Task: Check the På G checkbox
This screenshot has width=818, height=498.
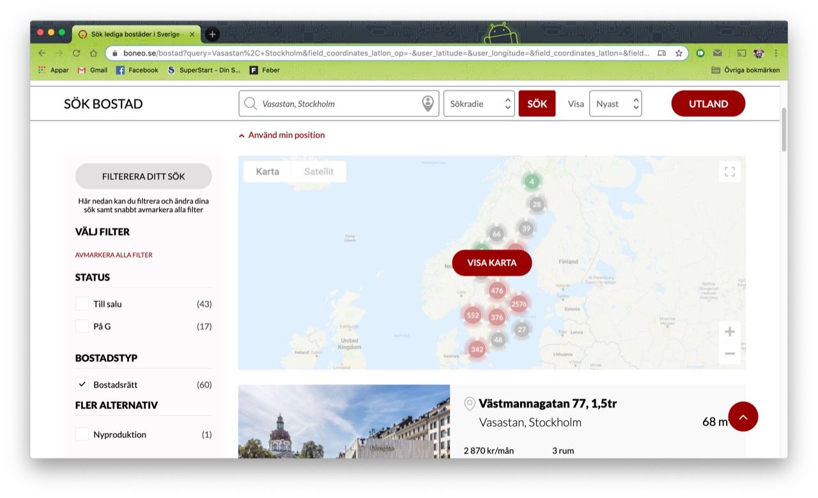Action: (82, 326)
